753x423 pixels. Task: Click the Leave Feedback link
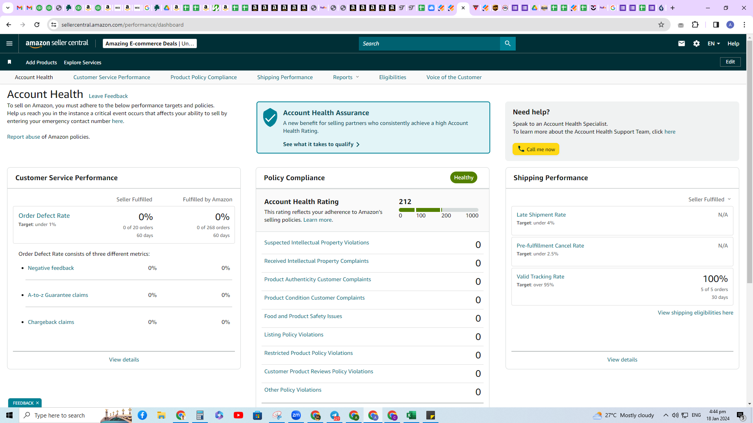tap(108, 96)
